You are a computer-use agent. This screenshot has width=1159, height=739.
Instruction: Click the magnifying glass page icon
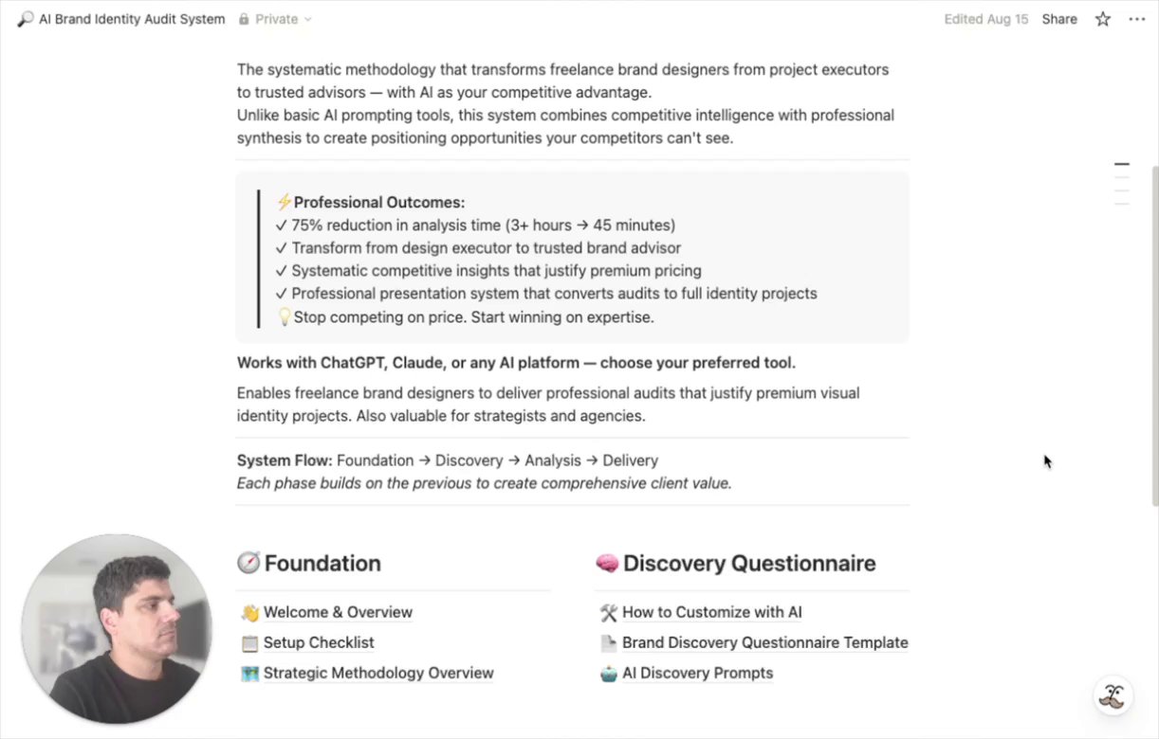[26, 19]
